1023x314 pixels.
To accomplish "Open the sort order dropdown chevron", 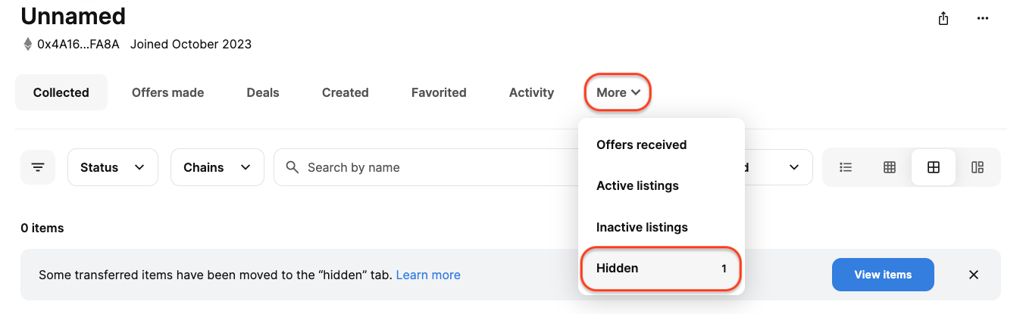I will click(793, 167).
